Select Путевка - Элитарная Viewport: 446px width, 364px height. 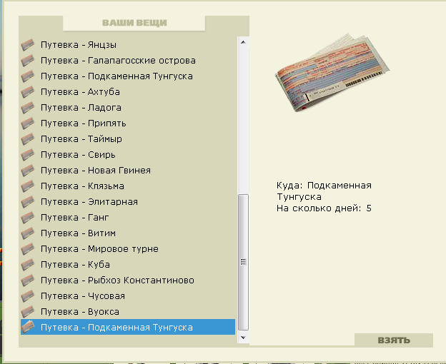pyautogui.click(x=128, y=202)
